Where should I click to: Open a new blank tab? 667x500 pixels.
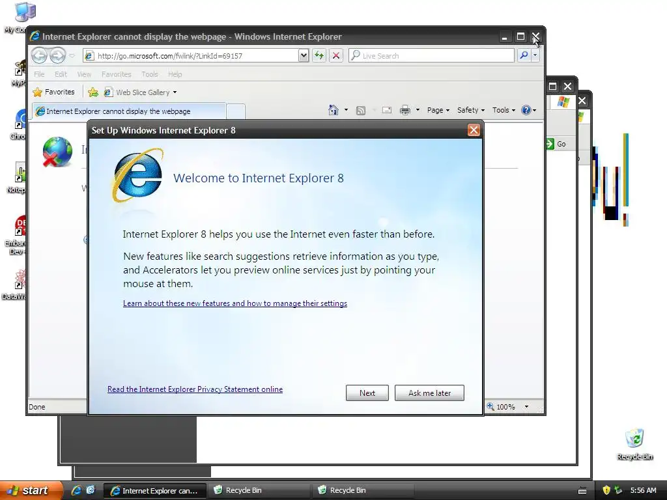click(236, 111)
